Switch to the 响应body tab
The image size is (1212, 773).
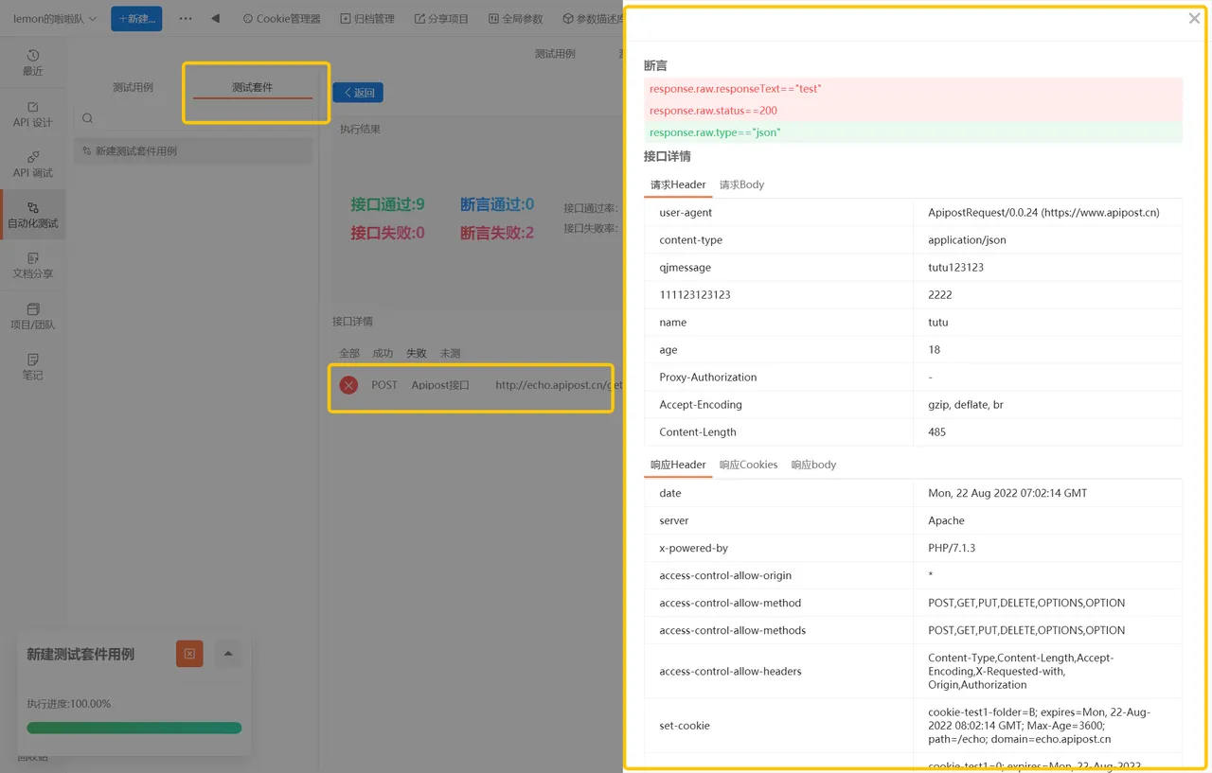point(813,465)
